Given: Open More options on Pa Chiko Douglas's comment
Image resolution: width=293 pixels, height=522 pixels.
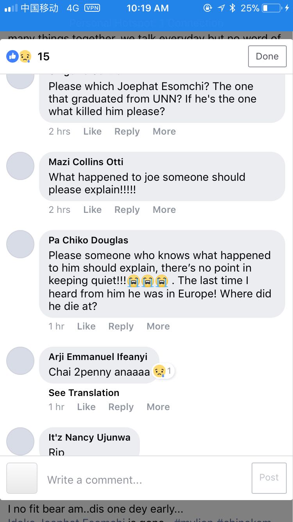Looking at the screenshot, I should (158, 326).
